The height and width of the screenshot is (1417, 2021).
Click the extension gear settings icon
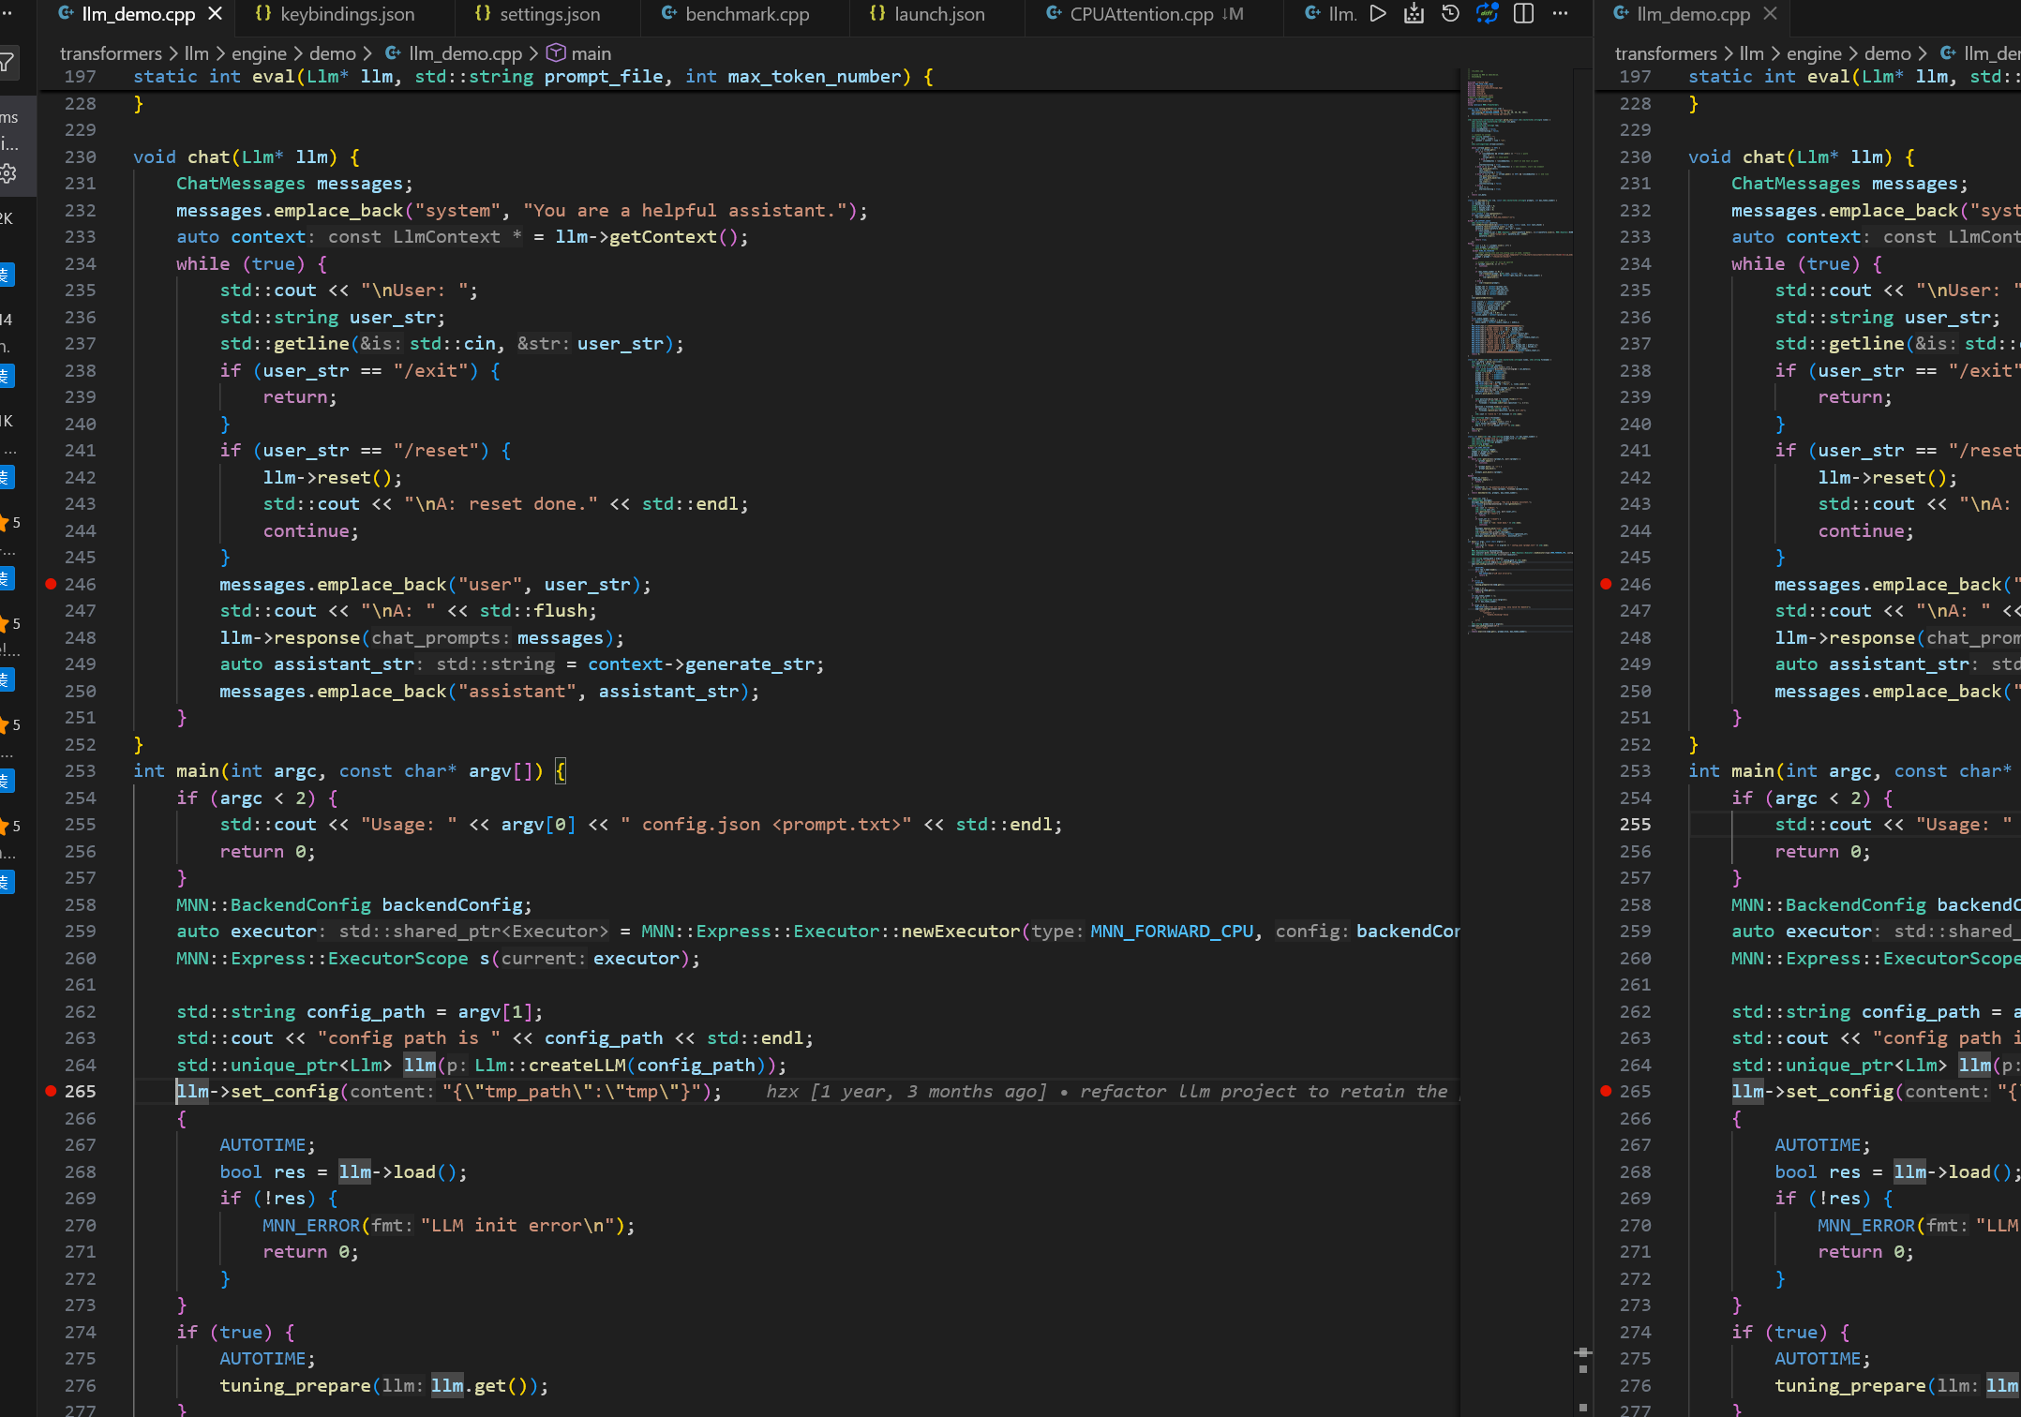8,173
